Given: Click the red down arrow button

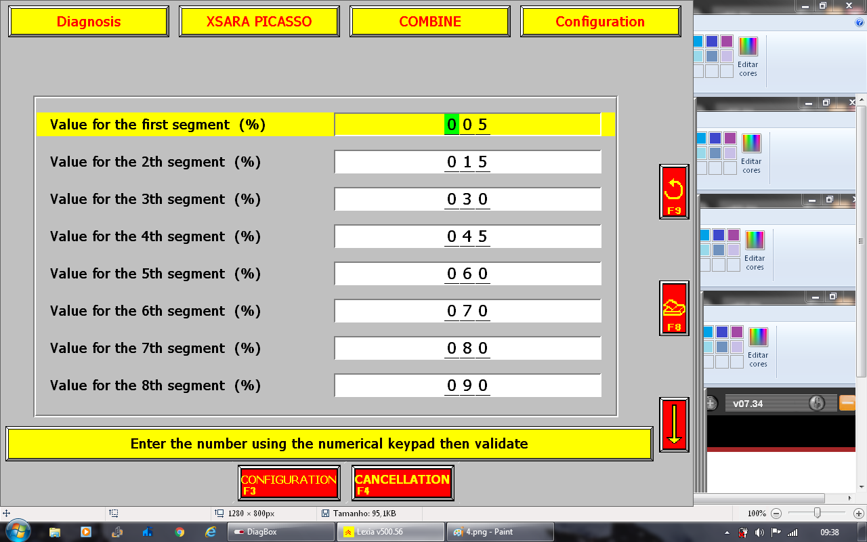Looking at the screenshot, I should 674,425.
